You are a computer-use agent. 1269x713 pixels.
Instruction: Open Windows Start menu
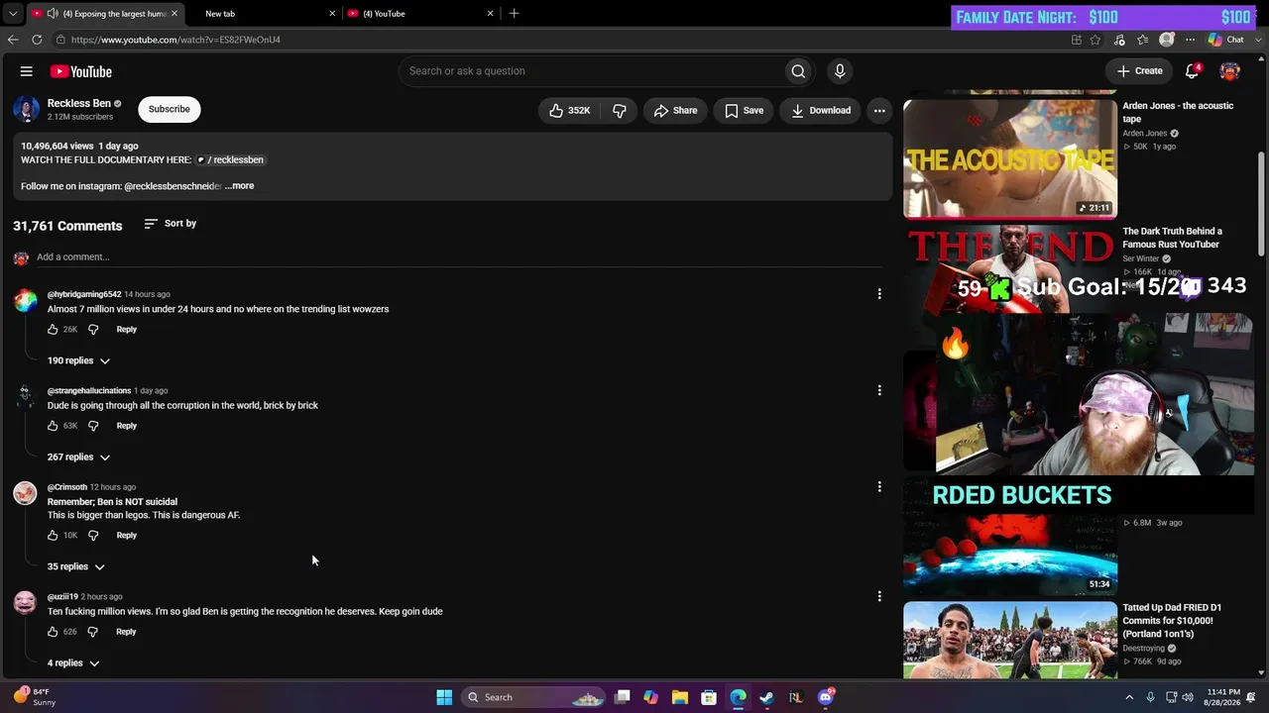tap(444, 697)
